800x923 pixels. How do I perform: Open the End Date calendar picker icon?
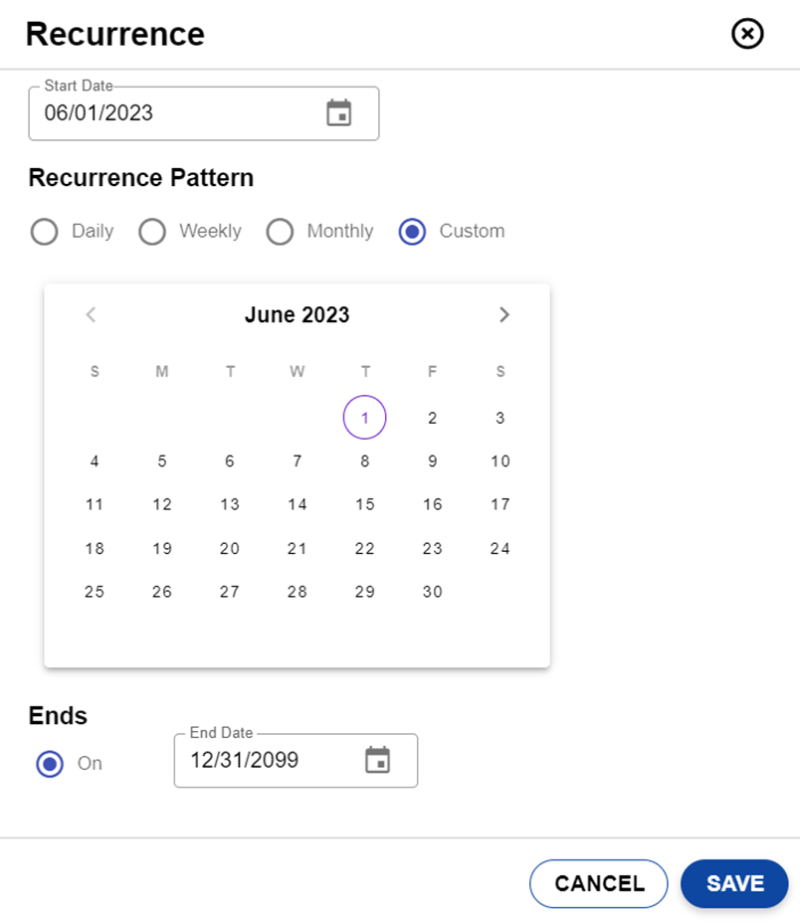[x=377, y=761]
